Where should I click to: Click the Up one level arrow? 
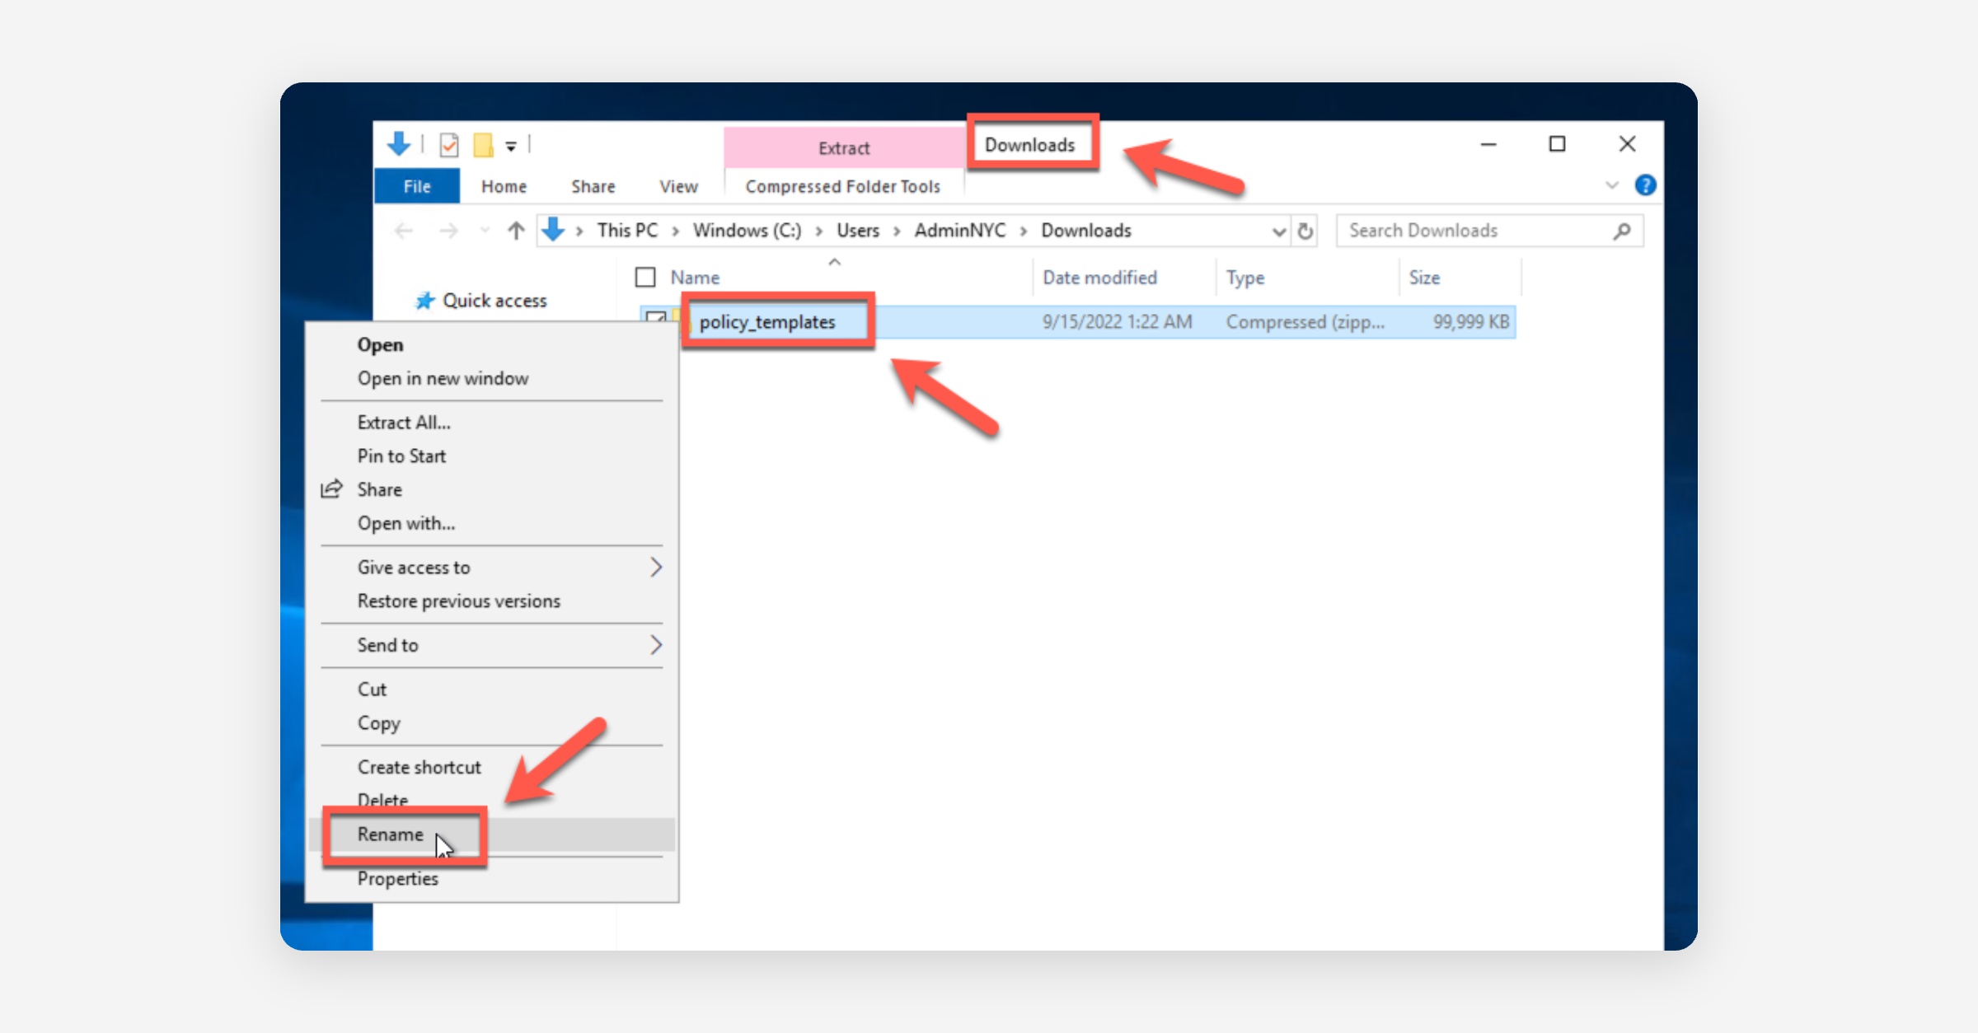[516, 231]
